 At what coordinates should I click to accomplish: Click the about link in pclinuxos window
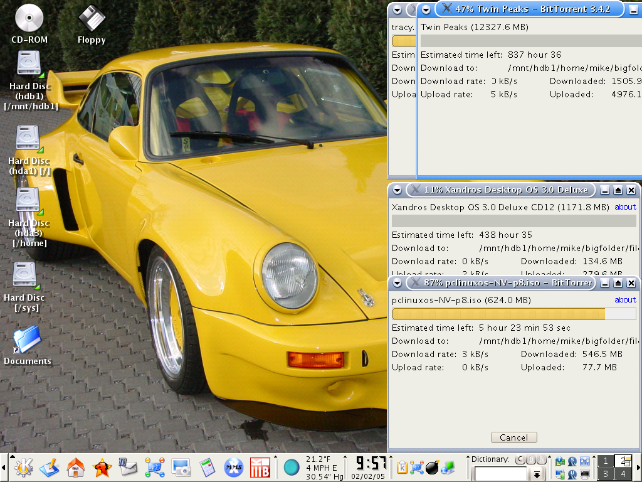click(625, 300)
